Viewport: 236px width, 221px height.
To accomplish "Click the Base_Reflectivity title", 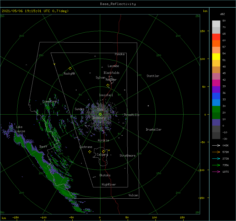I will click(118, 4).
